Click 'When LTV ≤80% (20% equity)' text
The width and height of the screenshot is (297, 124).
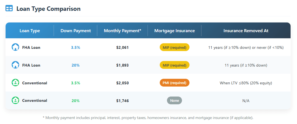pos(246,83)
